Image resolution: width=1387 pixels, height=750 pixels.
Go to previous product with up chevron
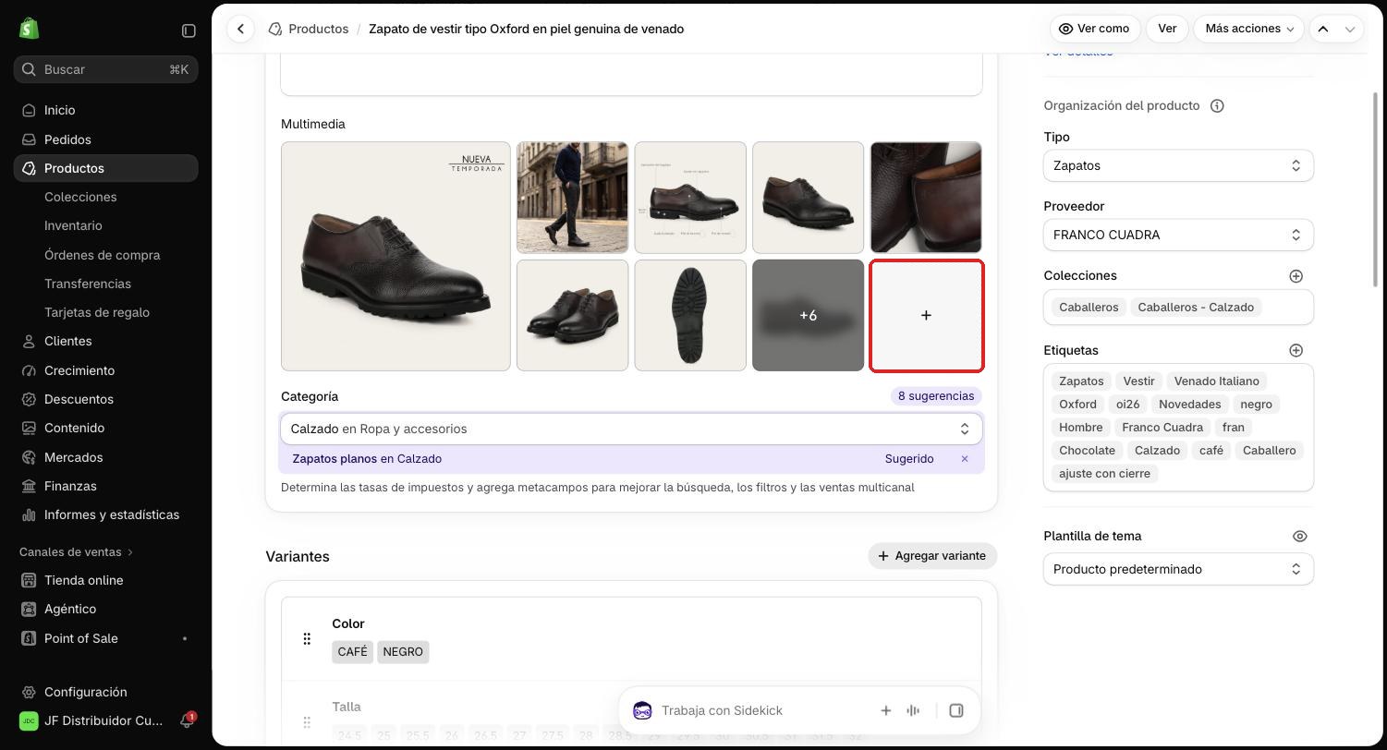[x=1323, y=29]
